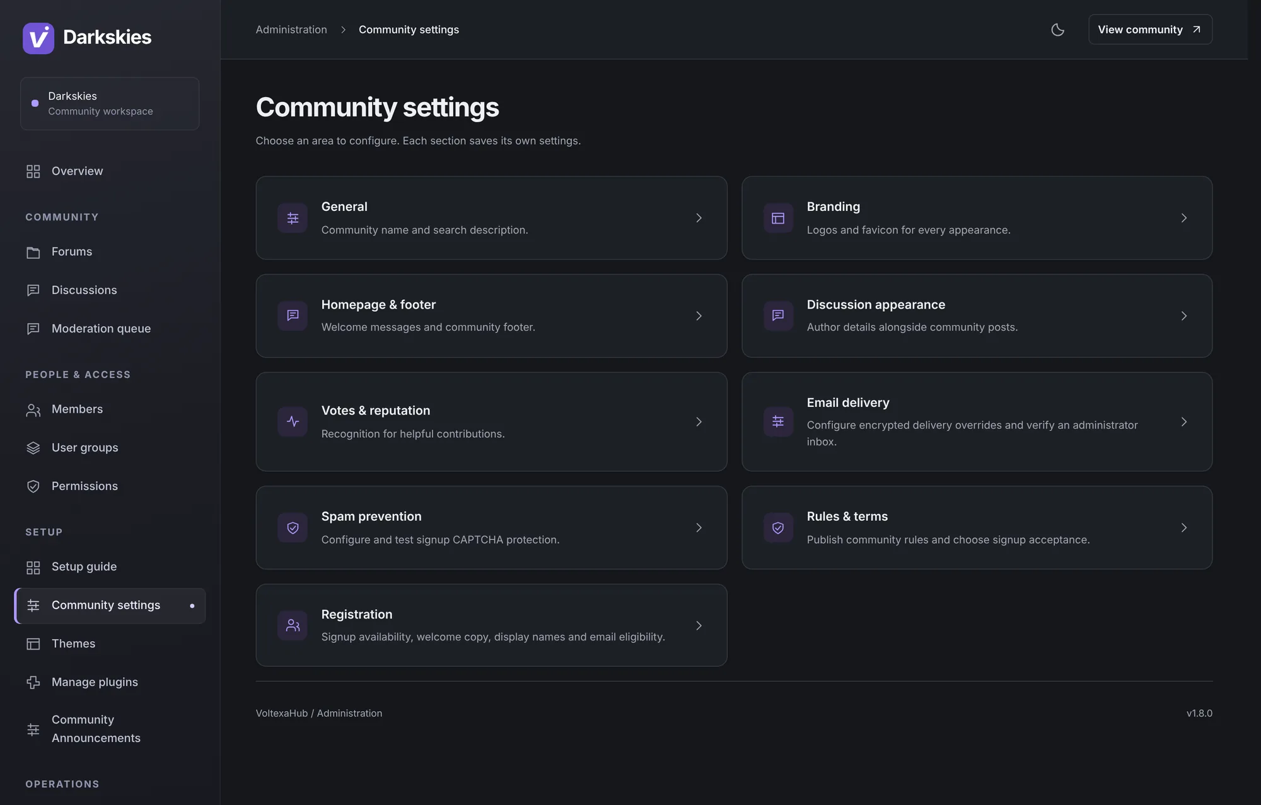Click the Discussion appearance card icon
Image resolution: width=1261 pixels, height=805 pixels.
click(778, 316)
